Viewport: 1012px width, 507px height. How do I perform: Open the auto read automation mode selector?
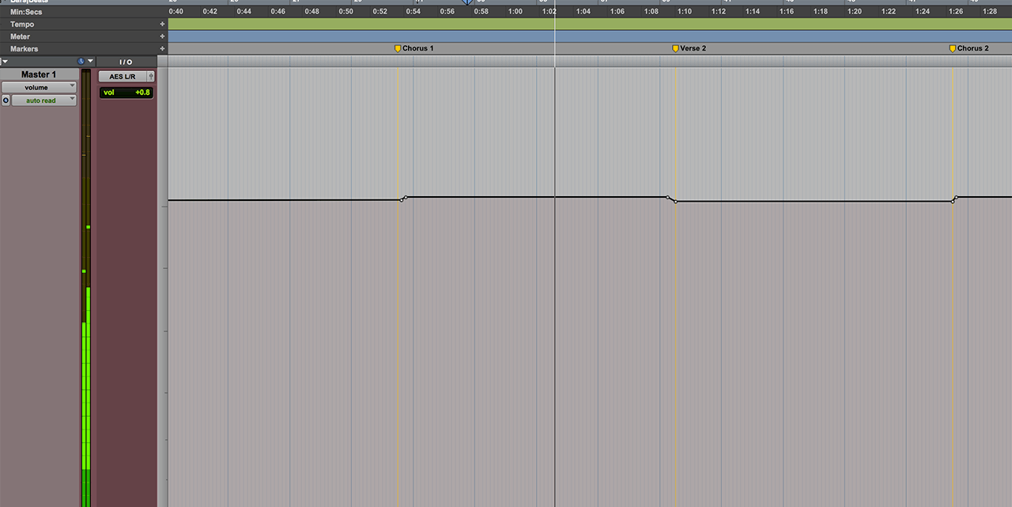click(43, 100)
